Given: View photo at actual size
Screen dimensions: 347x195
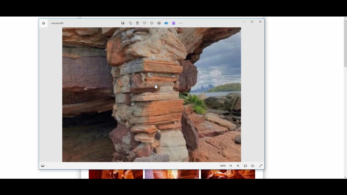Looking at the screenshot, I should [253, 166].
